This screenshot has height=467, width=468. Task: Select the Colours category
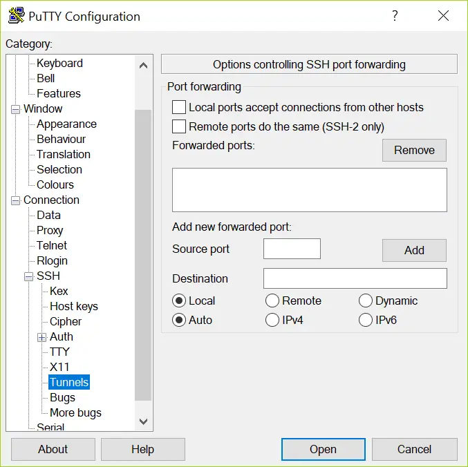pyautogui.click(x=55, y=184)
